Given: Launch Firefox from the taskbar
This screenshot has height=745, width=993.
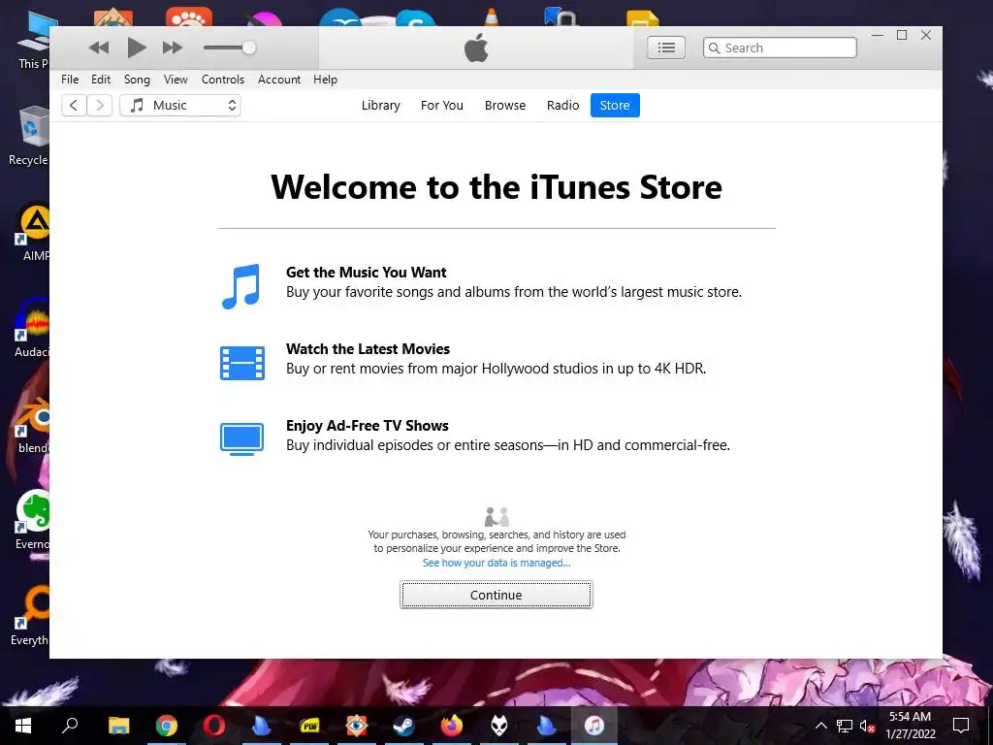Looking at the screenshot, I should click(452, 726).
